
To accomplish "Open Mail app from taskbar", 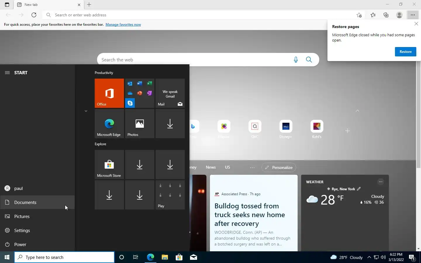I will [x=193, y=257].
